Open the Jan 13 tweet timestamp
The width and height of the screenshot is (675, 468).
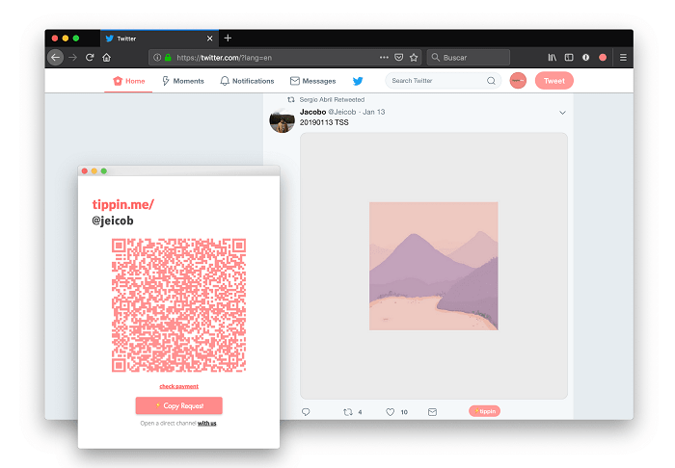tap(374, 112)
